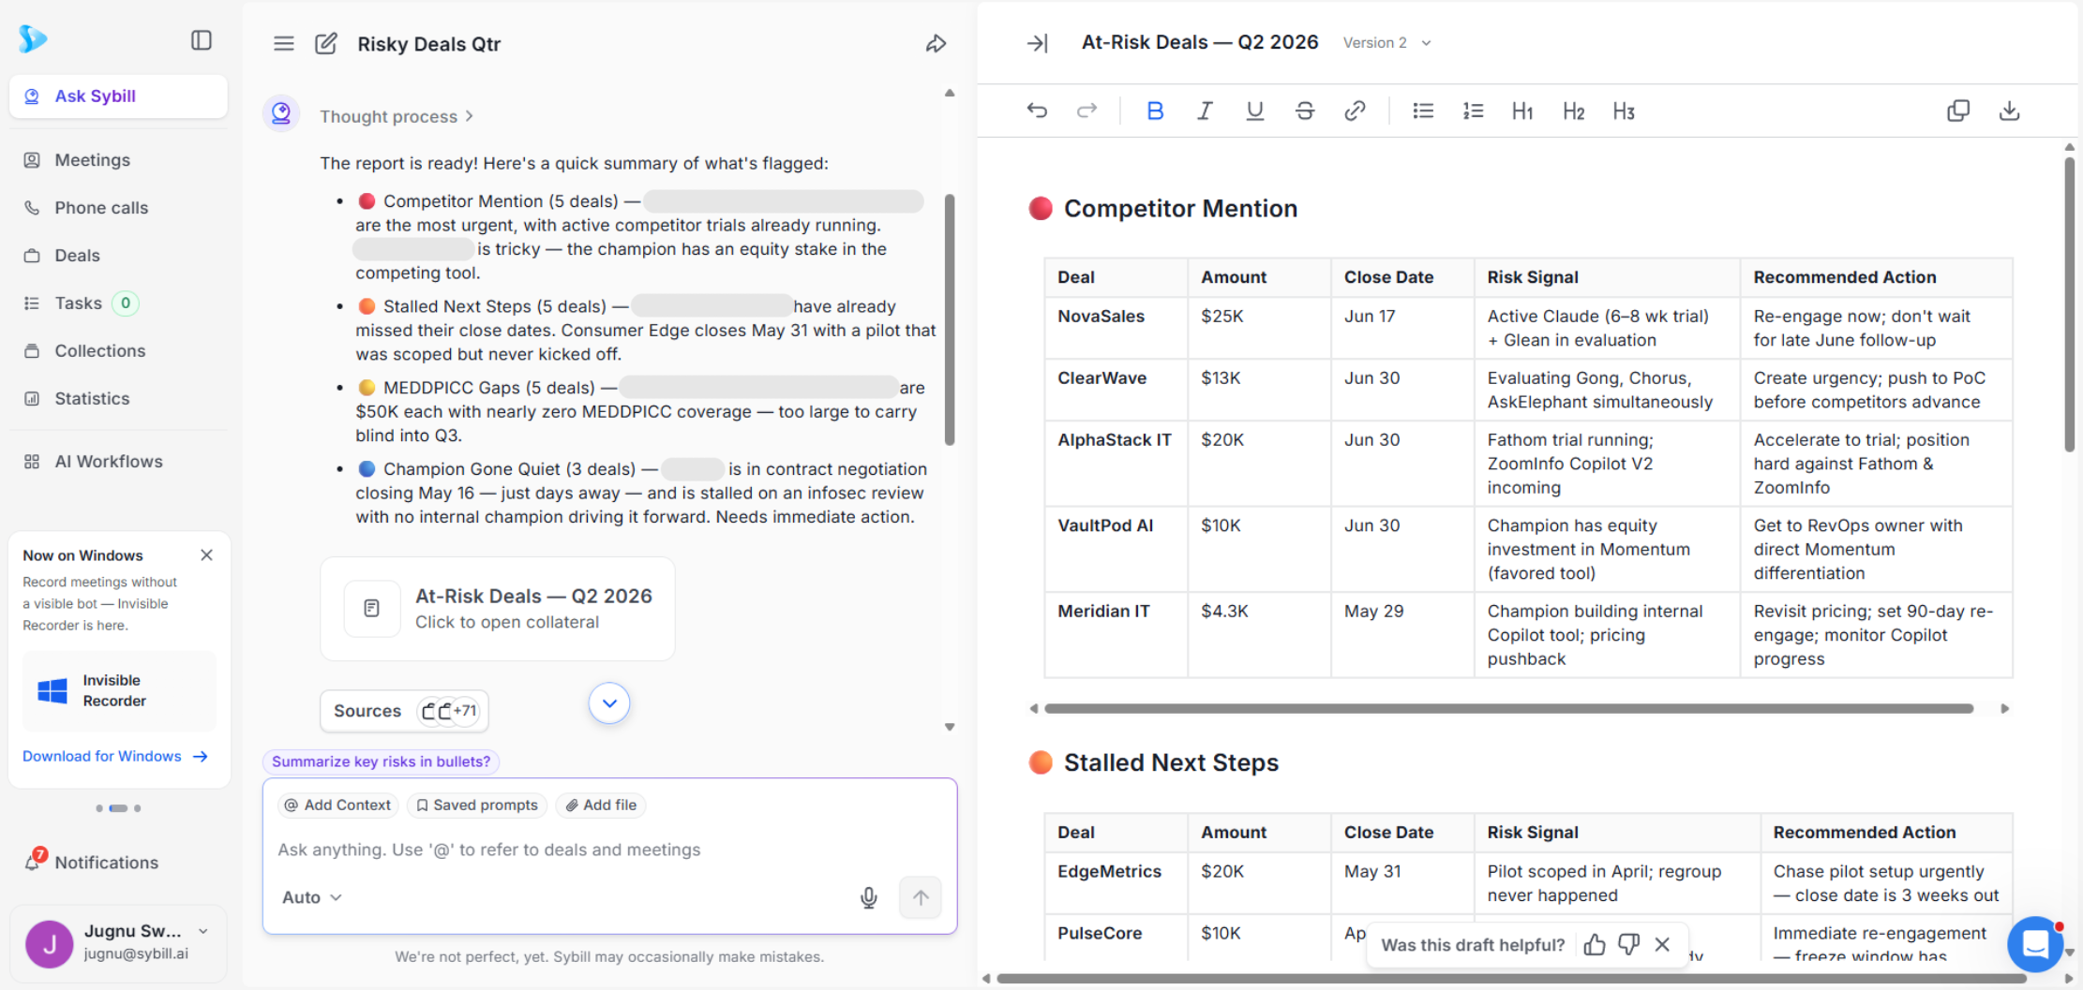The width and height of the screenshot is (2083, 990).
Task: Toggle underline formatting
Action: coord(1254,111)
